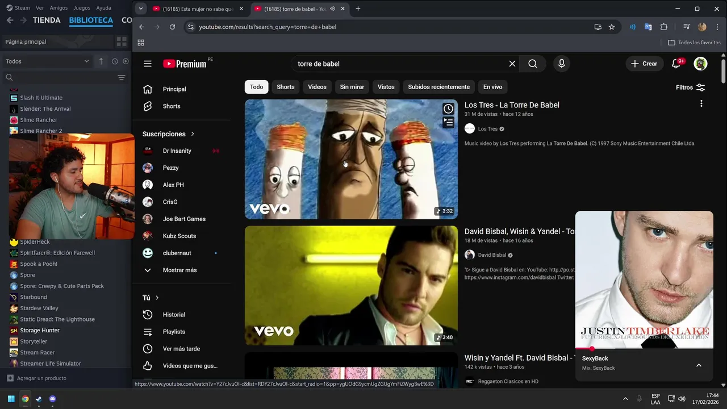Open Los Tres - La Torre De Babel title
The height and width of the screenshot is (409, 727).
512,105
